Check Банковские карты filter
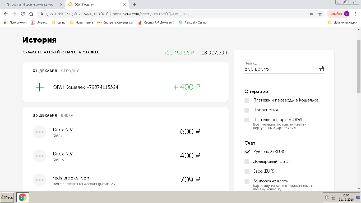361x203 pixels. [247, 181]
